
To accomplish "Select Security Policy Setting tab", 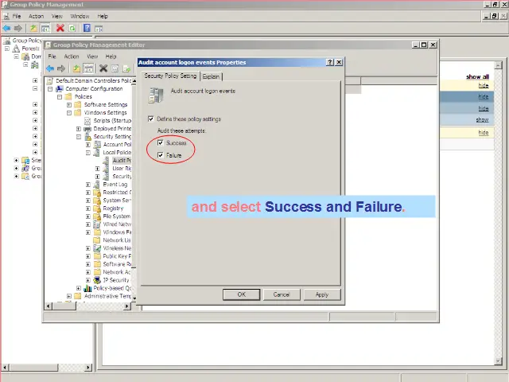I will coord(170,76).
